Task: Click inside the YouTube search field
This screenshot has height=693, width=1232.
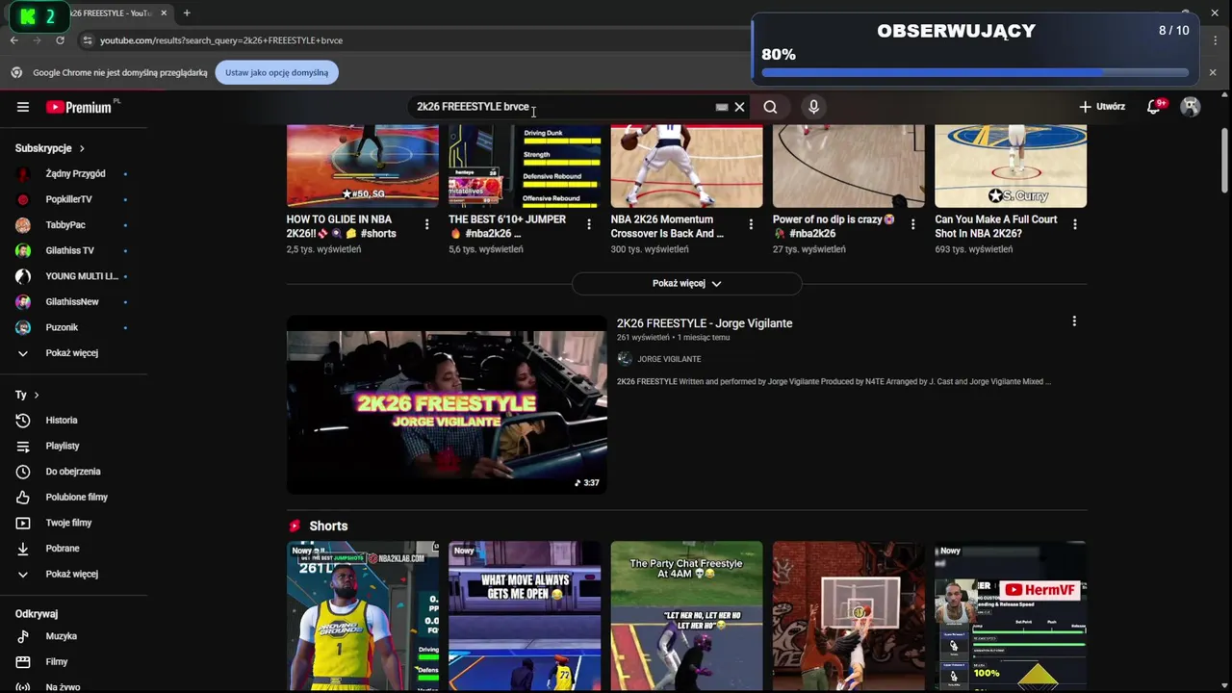Action: click(563, 107)
